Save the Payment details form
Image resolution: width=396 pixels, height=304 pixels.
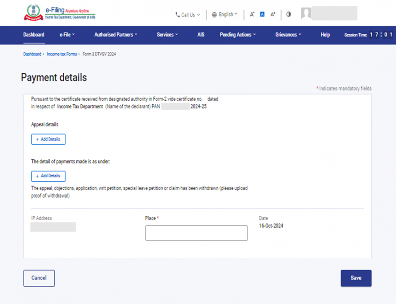click(x=356, y=278)
